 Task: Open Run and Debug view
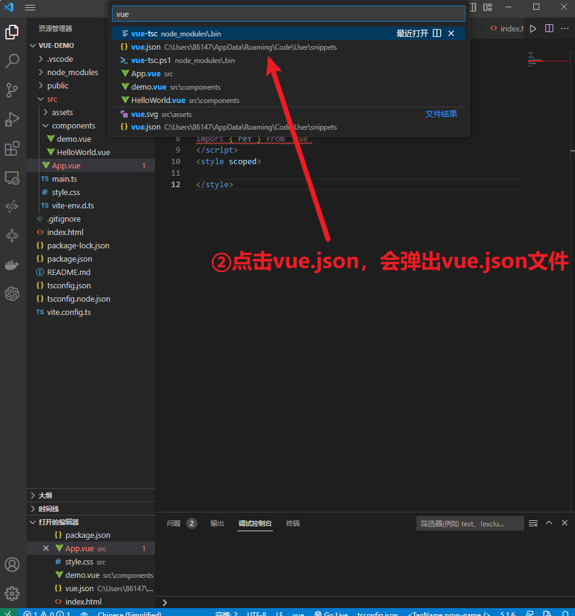pos(12,119)
